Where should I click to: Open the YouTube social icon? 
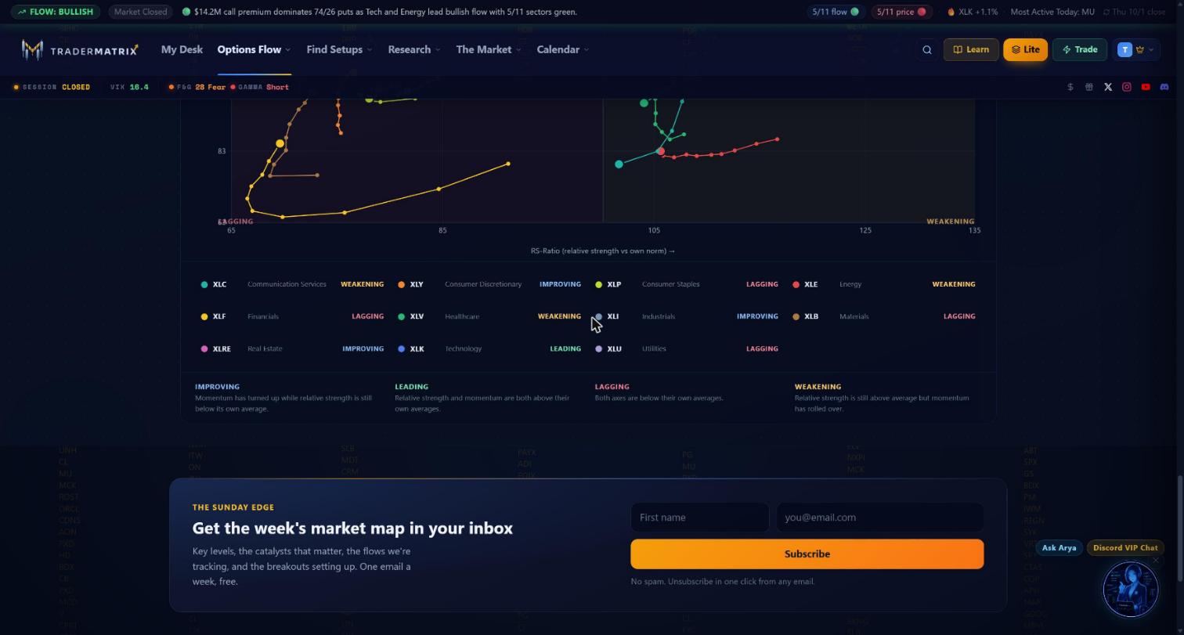[x=1146, y=87]
